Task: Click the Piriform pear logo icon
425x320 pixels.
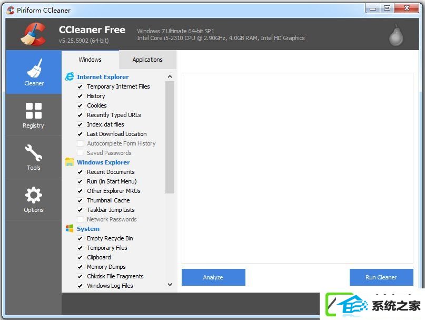Action: click(396, 35)
